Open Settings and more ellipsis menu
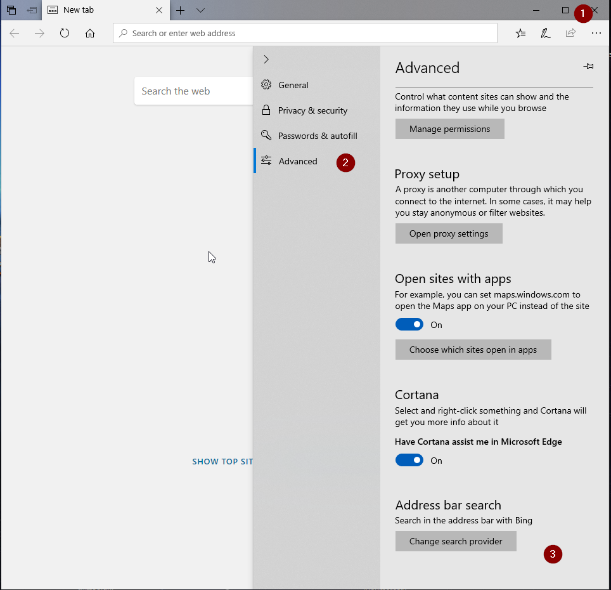The image size is (611, 590). pyautogui.click(x=596, y=33)
